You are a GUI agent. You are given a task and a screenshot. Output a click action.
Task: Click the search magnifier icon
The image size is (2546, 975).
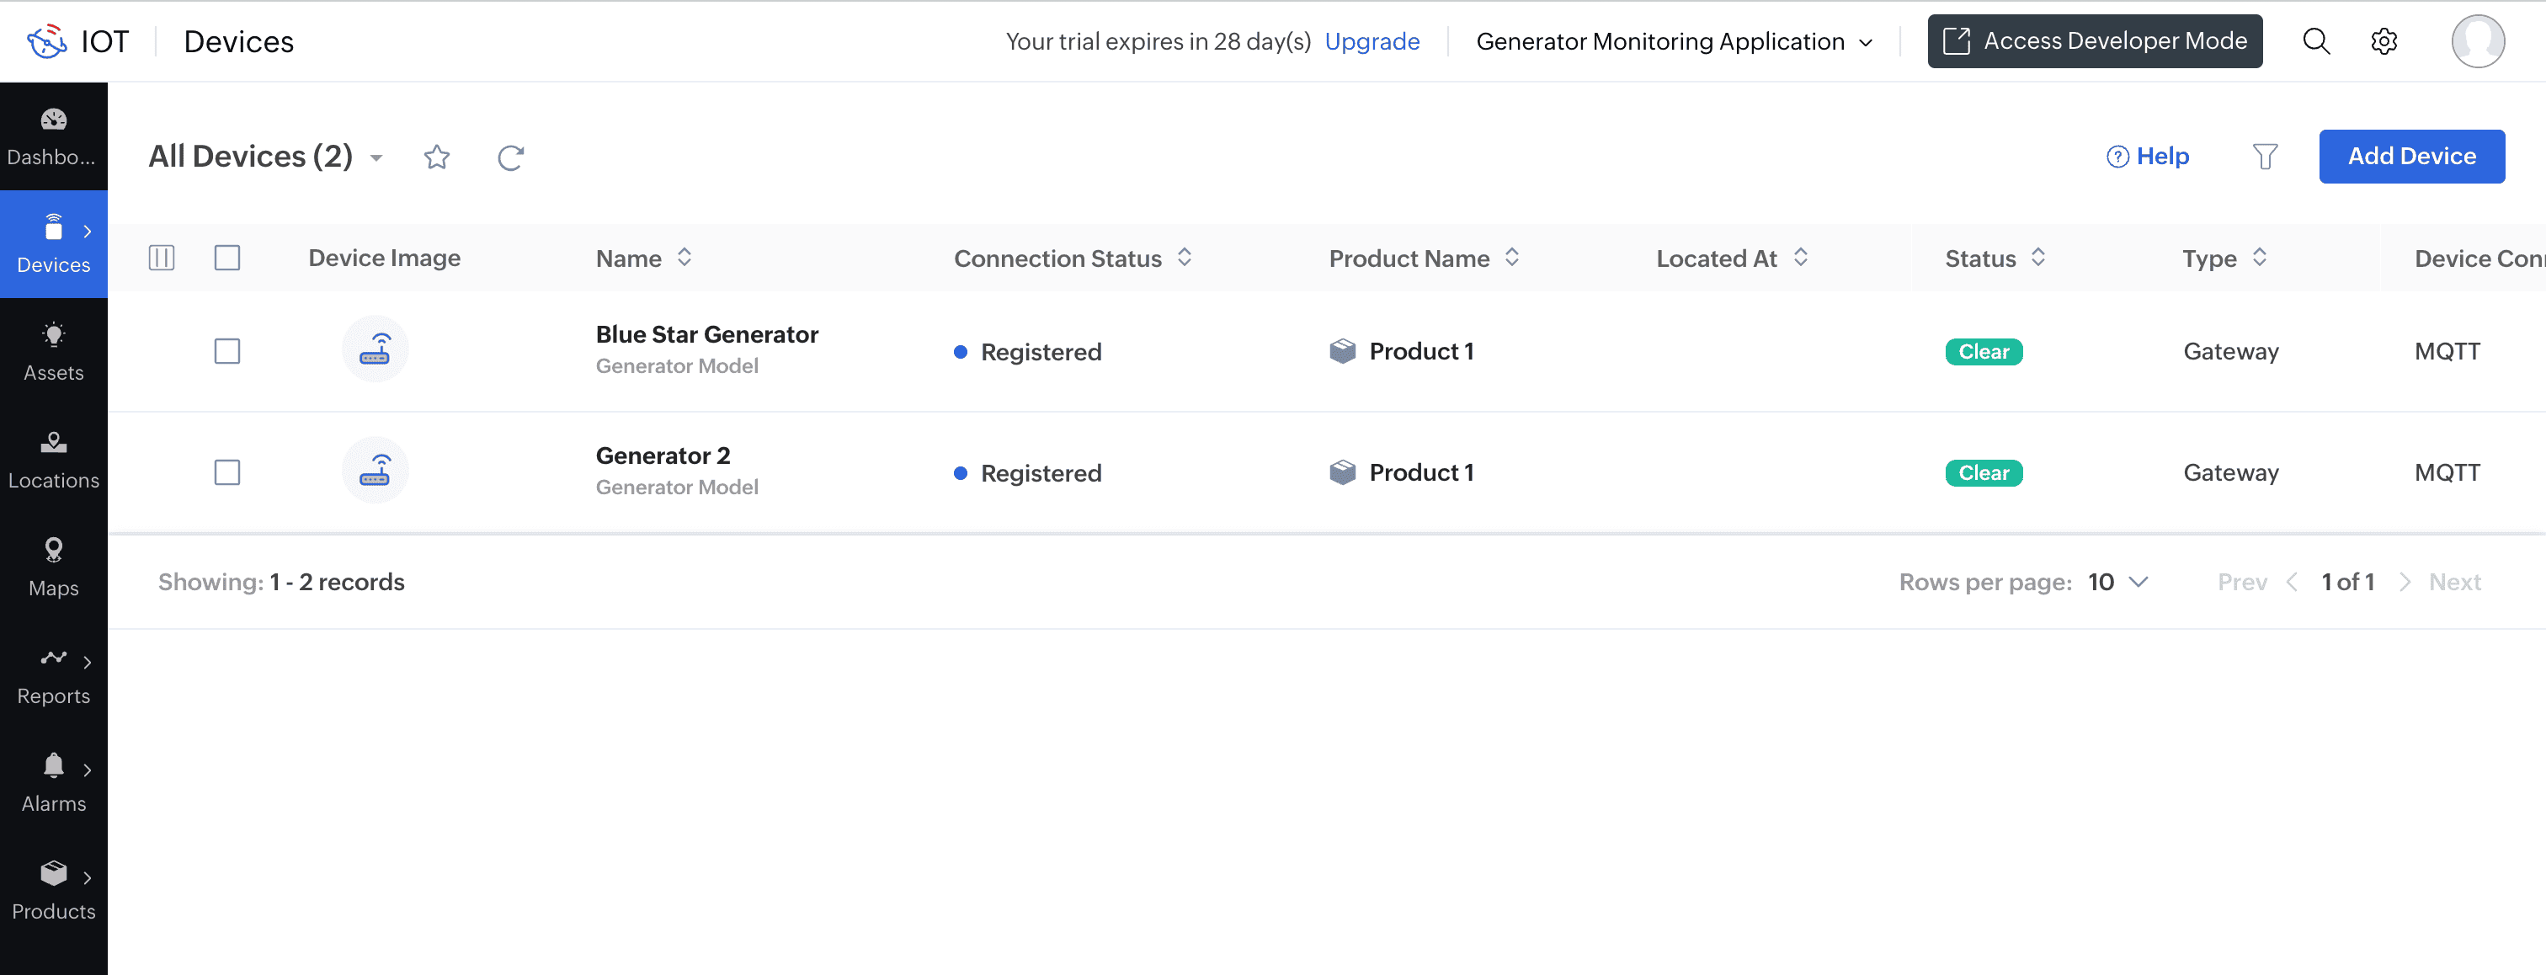tap(2315, 41)
